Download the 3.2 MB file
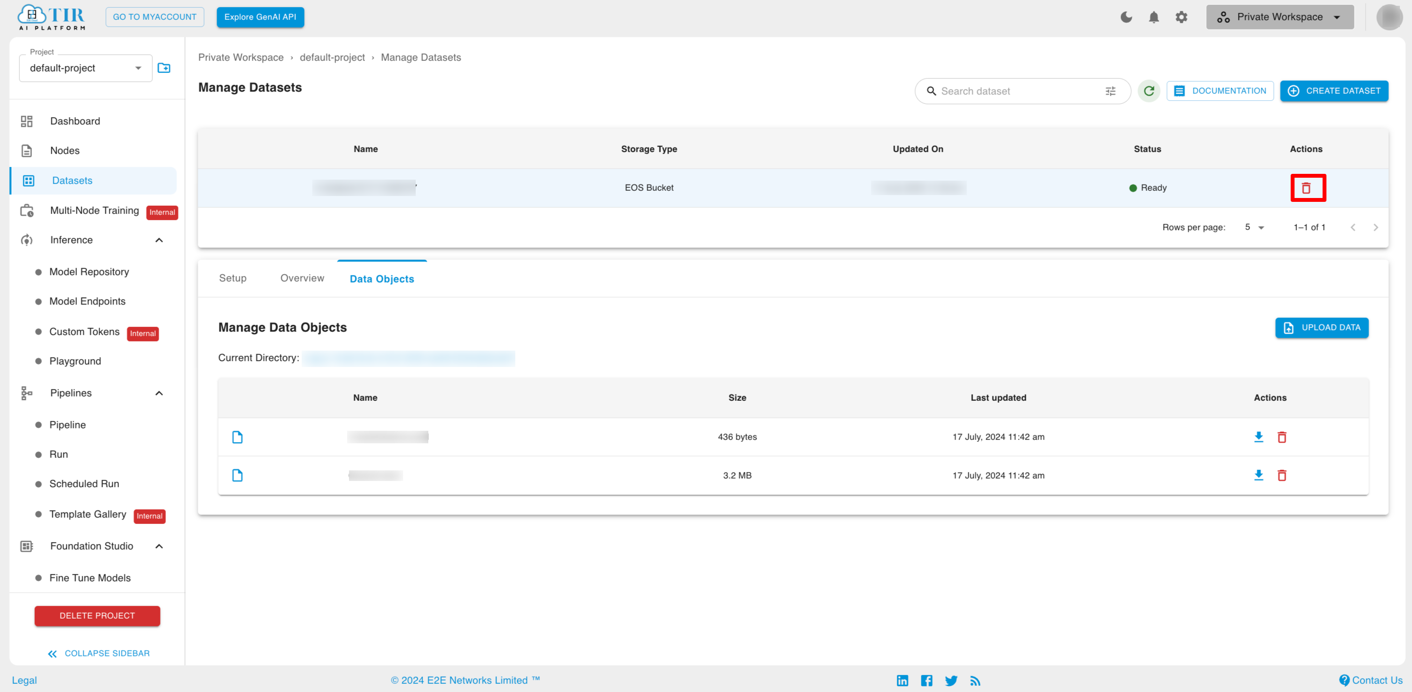This screenshot has height=692, width=1412. (1259, 475)
